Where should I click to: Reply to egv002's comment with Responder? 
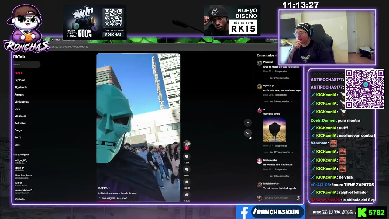281,95
